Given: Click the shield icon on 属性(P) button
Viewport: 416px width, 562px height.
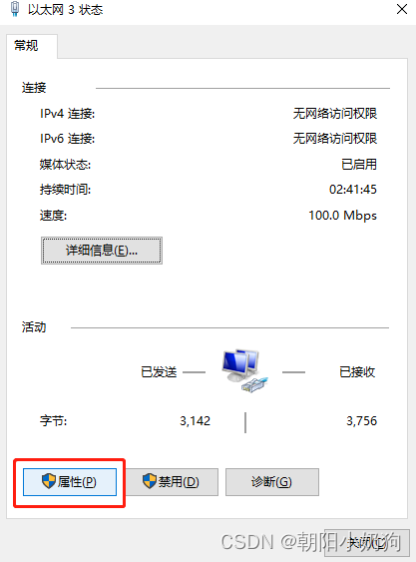Looking at the screenshot, I should [x=48, y=481].
